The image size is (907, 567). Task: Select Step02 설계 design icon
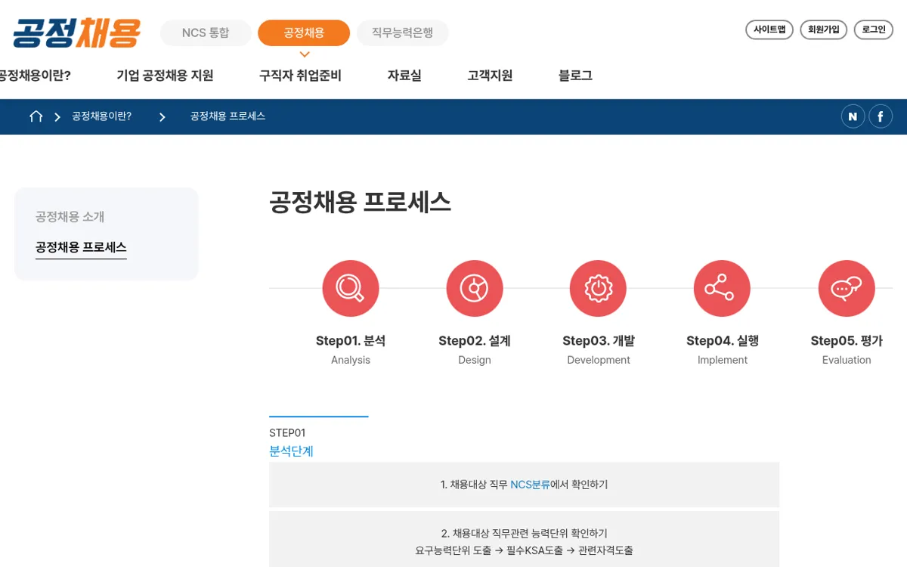[x=475, y=288]
